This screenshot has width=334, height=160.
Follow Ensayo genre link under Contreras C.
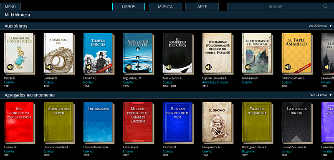128,151
